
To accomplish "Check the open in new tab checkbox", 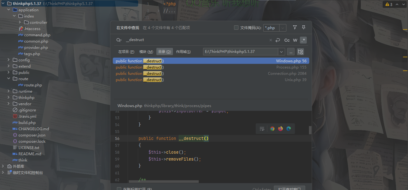I will coord(119,189).
